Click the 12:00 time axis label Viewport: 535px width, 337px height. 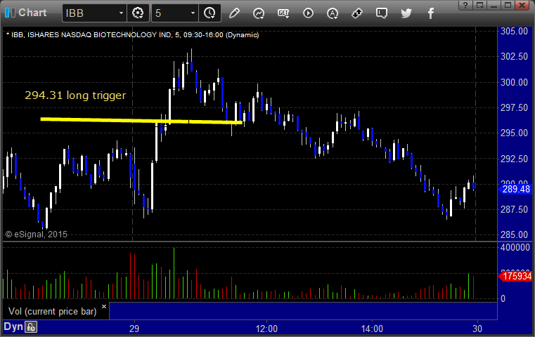pyautogui.click(x=266, y=329)
